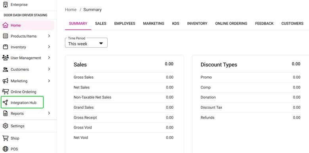Screen dimensions: 309x153
Task: Open Integration Hub in sidebar
Action: click(x=22, y=102)
